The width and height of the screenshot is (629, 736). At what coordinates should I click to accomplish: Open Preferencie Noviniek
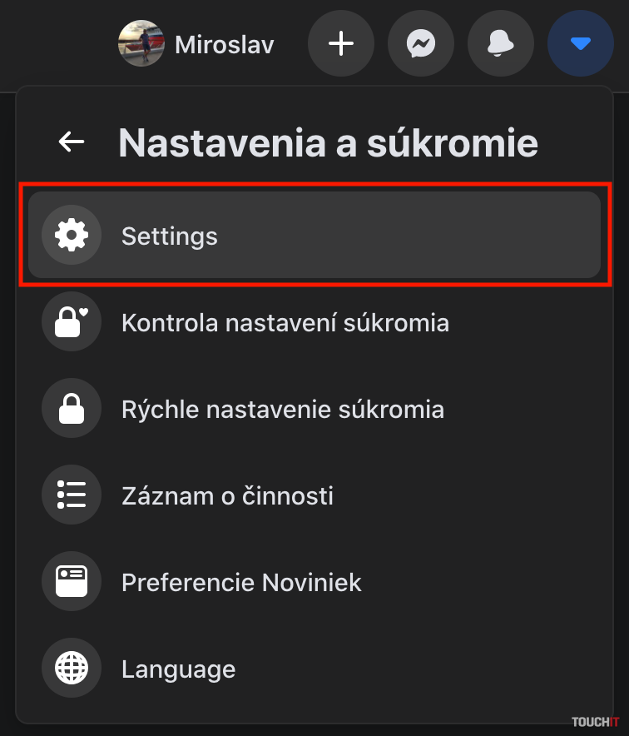(x=241, y=582)
